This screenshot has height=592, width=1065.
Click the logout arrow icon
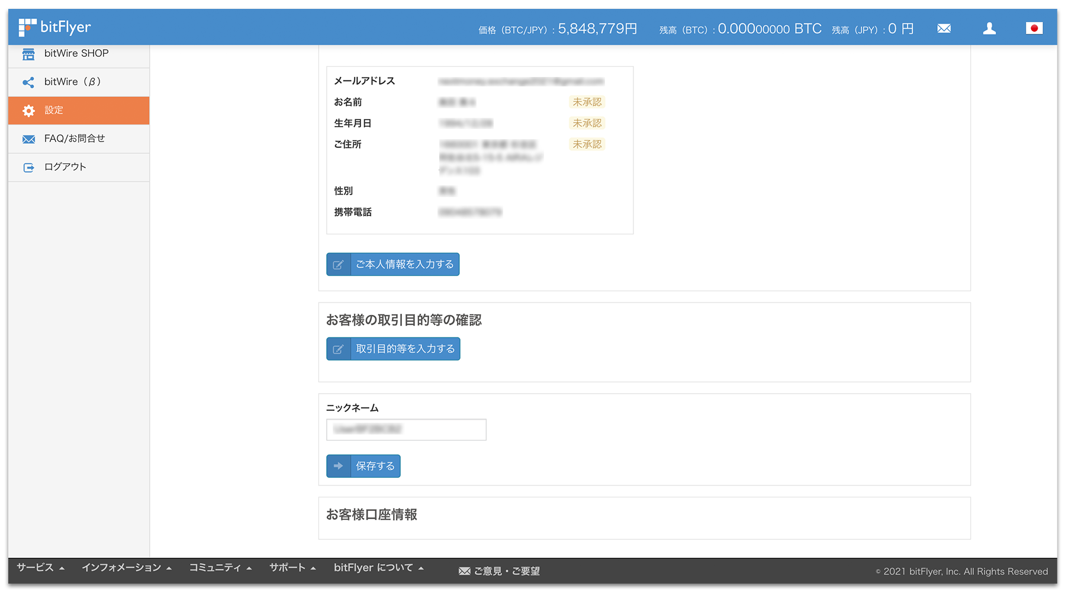tap(28, 167)
